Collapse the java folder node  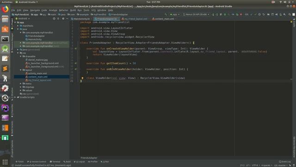[18, 29]
